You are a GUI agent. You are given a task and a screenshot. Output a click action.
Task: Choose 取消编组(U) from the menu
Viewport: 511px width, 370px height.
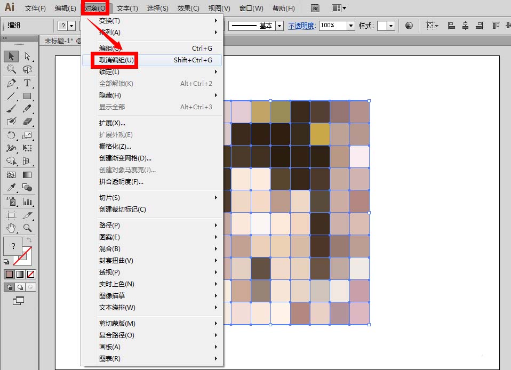[152, 60]
